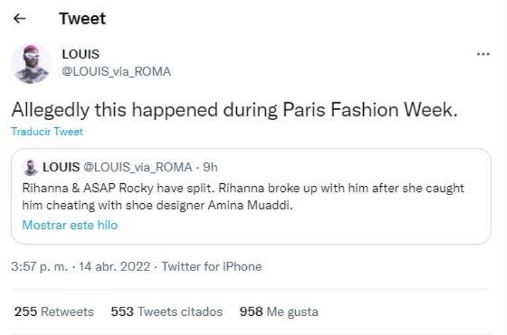The height and width of the screenshot is (335, 507).
Task: Open the Mostrar este hilo link
Action: [x=70, y=226]
